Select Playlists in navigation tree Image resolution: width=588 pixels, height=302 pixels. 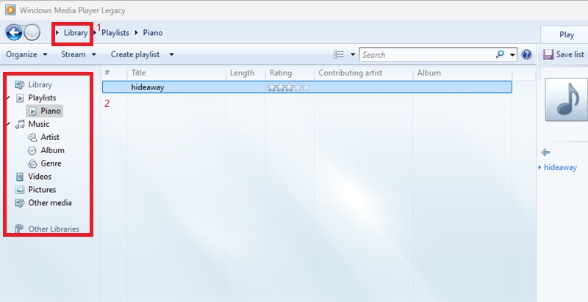tap(42, 98)
